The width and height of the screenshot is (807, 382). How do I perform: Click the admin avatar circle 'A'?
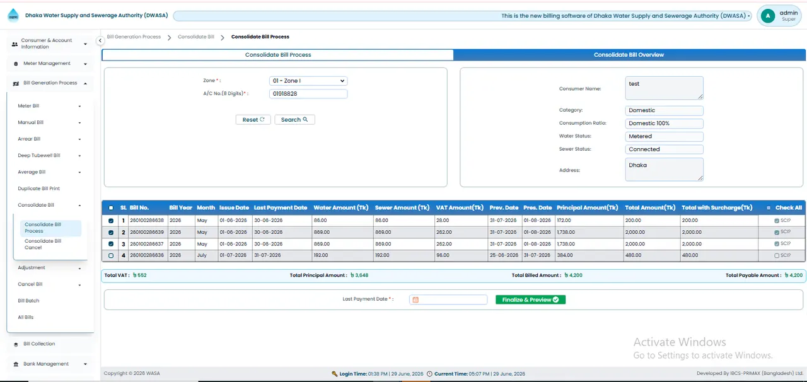click(x=767, y=16)
